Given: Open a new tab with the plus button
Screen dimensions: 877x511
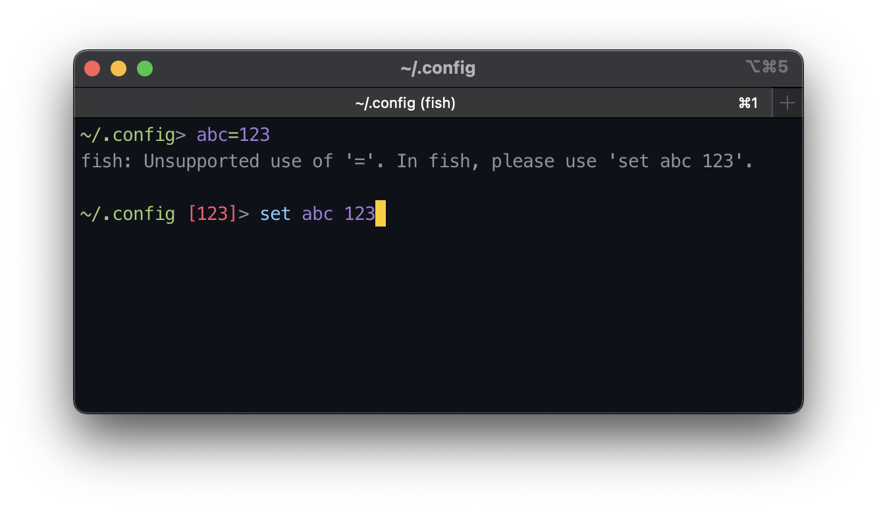Looking at the screenshot, I should pos(787,103).
